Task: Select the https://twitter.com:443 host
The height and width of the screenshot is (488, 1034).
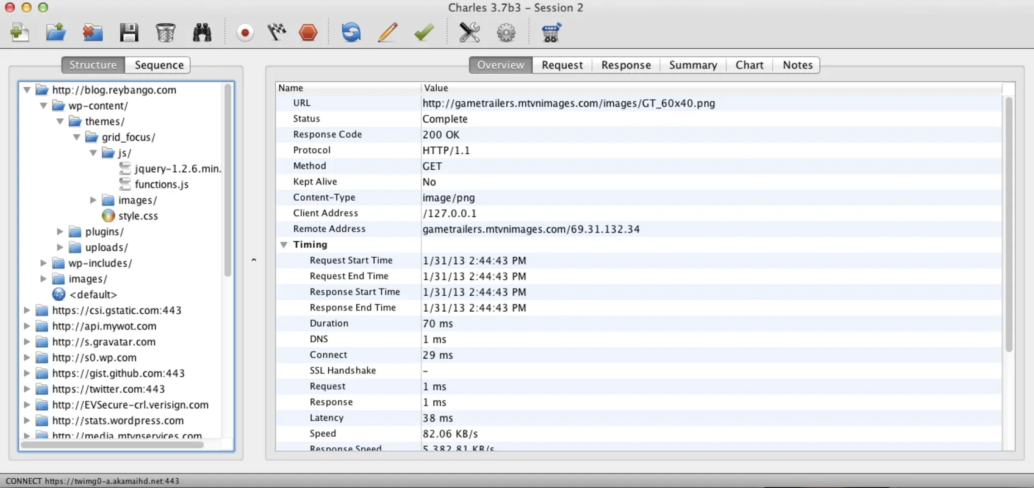Action: coord(108,389)
